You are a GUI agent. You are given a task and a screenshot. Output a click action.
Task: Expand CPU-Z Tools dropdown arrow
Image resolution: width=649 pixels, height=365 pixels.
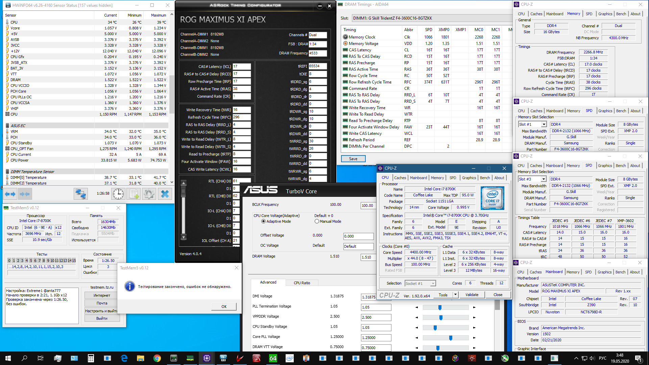tap(455, 295)
